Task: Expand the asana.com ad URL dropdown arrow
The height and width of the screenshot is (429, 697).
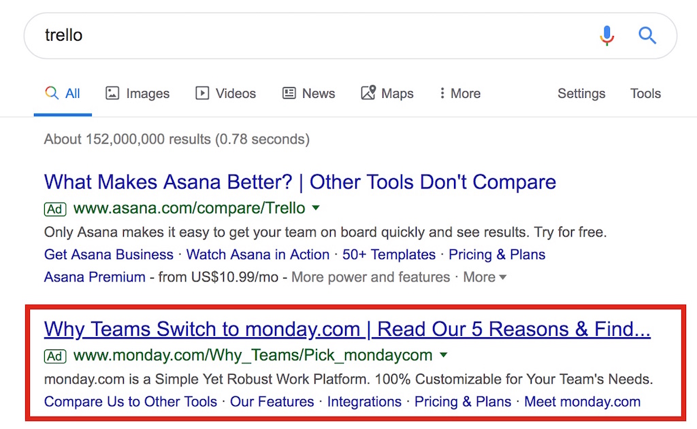Action: pos(316,207)
